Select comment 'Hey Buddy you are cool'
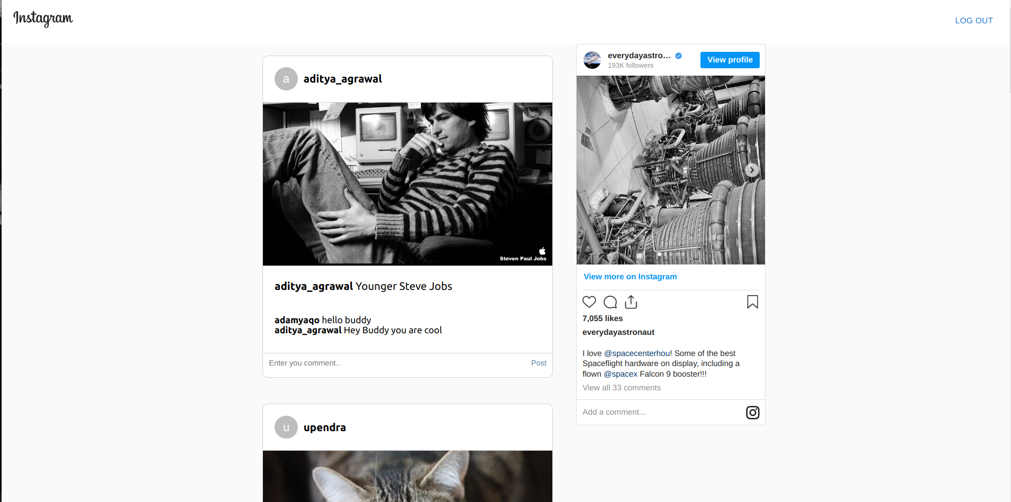 point(393,330)
